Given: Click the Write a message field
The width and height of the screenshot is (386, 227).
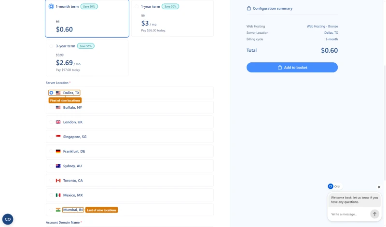Looking at the screenshot, I should (349, 214).
